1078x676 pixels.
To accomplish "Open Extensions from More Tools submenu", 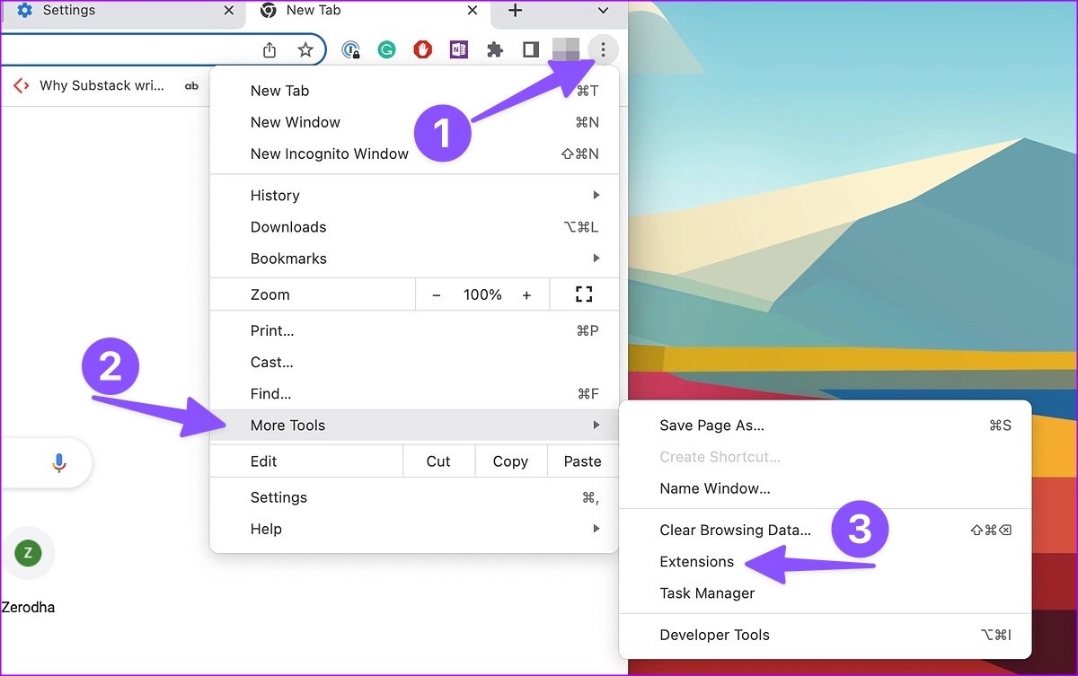I will [x=826, y=562].
